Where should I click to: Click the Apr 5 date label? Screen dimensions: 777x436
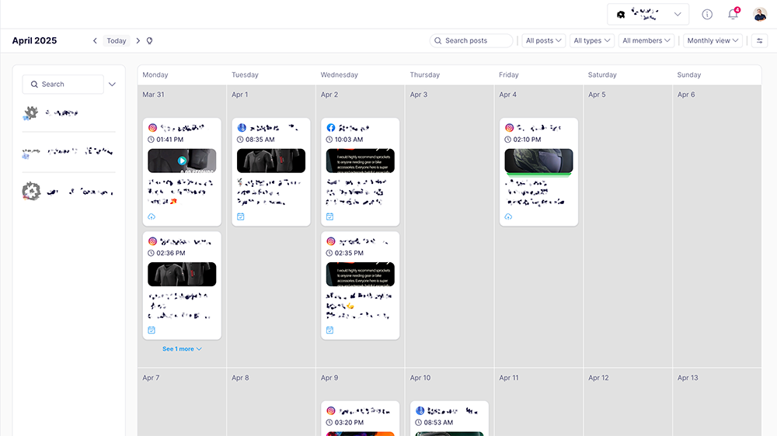click(597, 95)
